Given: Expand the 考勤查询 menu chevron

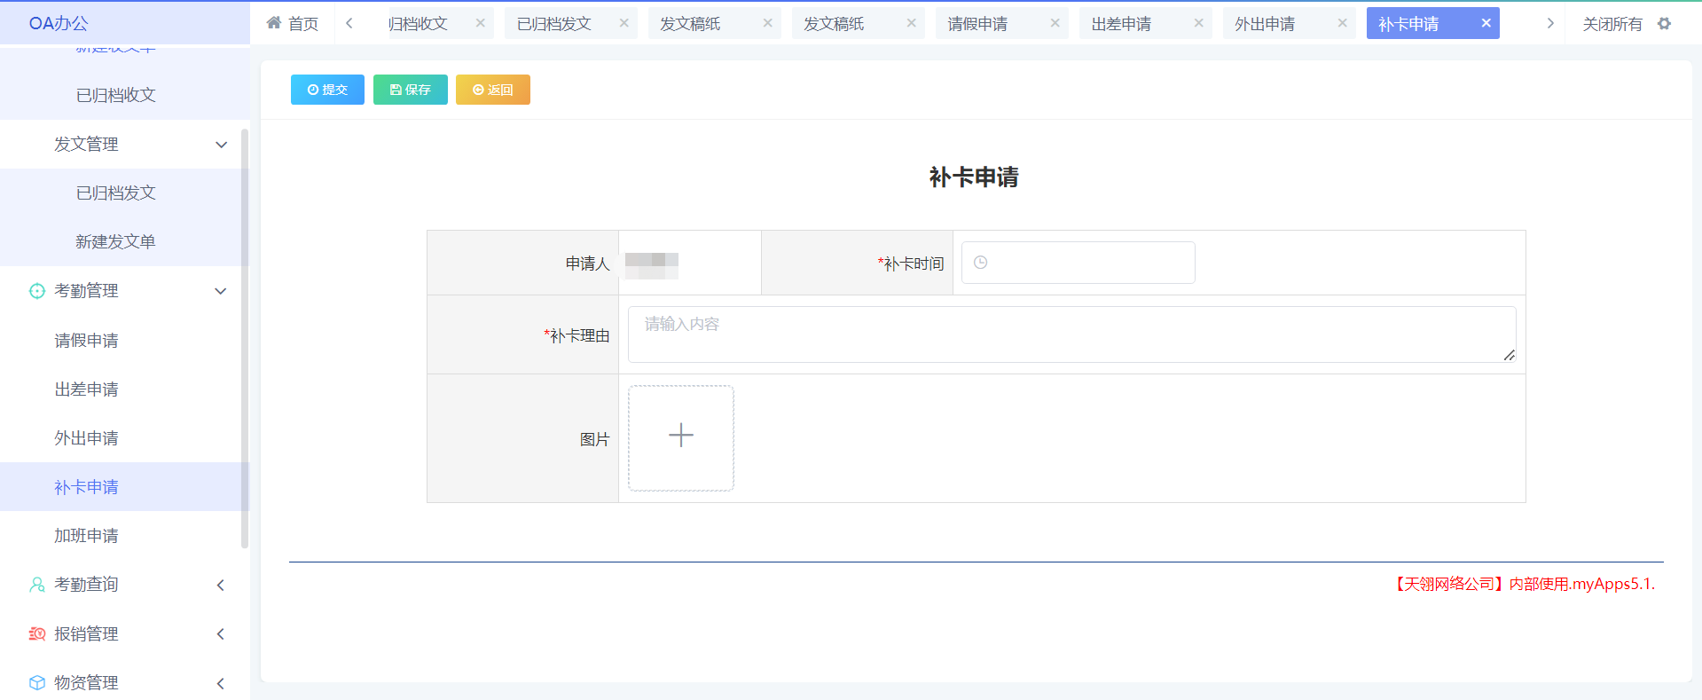Looking at the screenshot, I should pyautogui.click(x=221, y=585).
